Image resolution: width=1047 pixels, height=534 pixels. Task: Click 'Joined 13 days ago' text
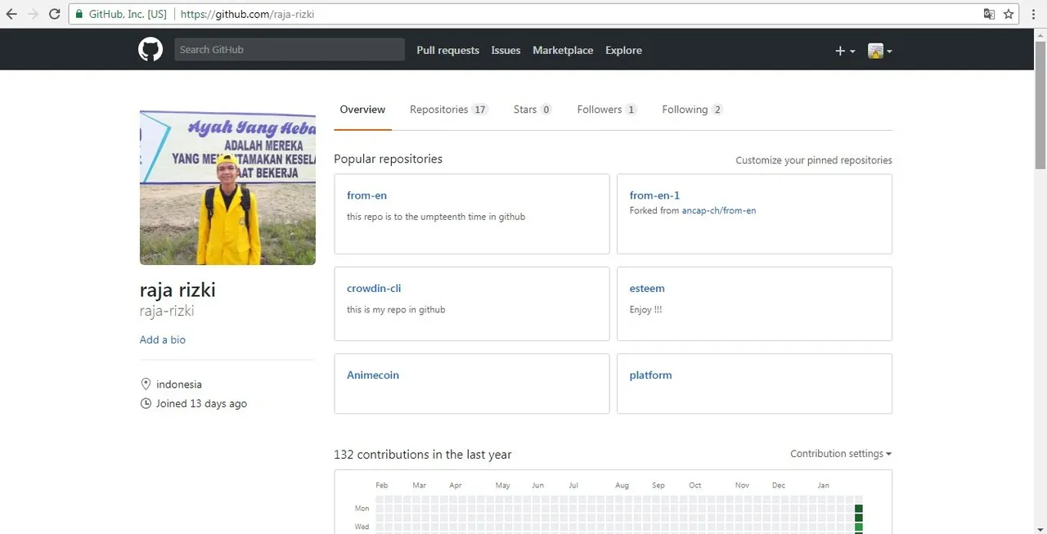201,403
